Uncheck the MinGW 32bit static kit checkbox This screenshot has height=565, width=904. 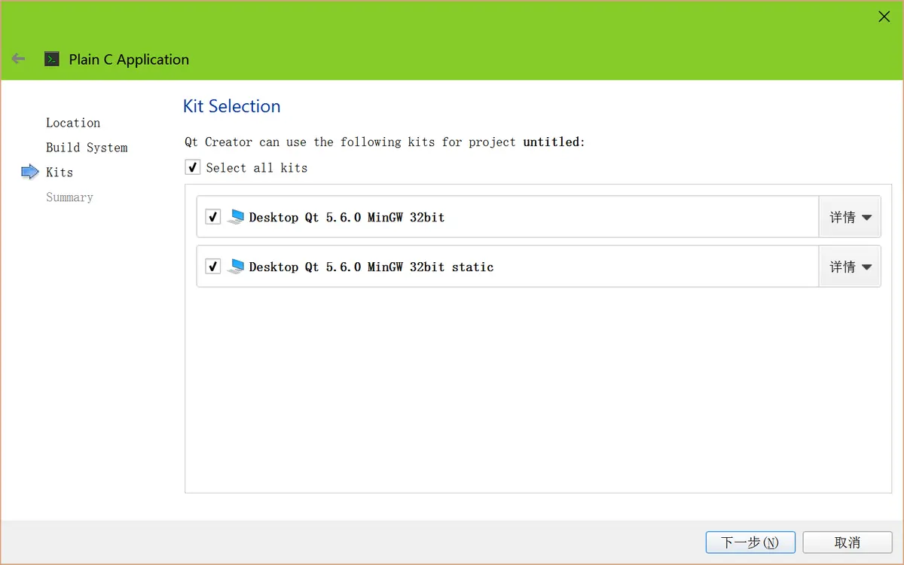(213, 267)
